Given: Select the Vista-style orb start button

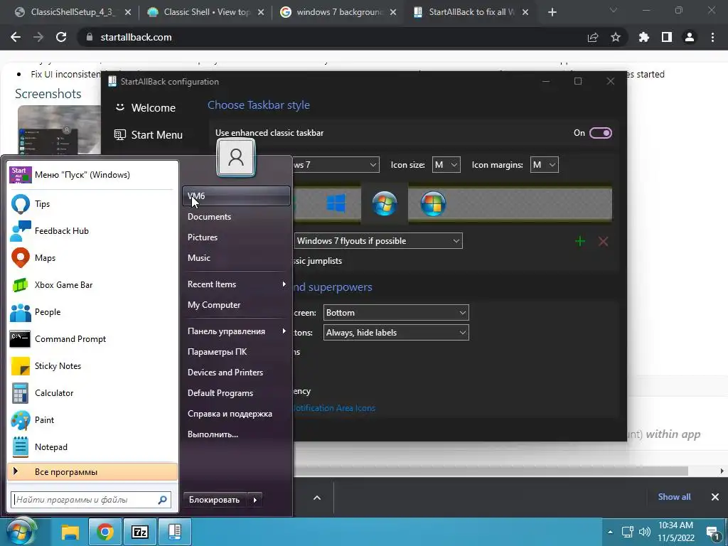Looking at the screenshot, I should 433,203.
